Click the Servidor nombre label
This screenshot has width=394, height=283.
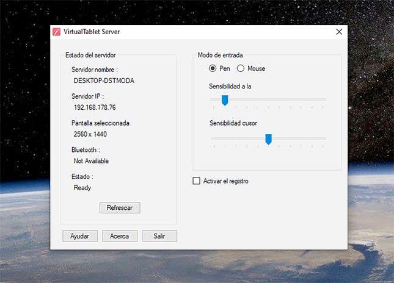point(95,70)
